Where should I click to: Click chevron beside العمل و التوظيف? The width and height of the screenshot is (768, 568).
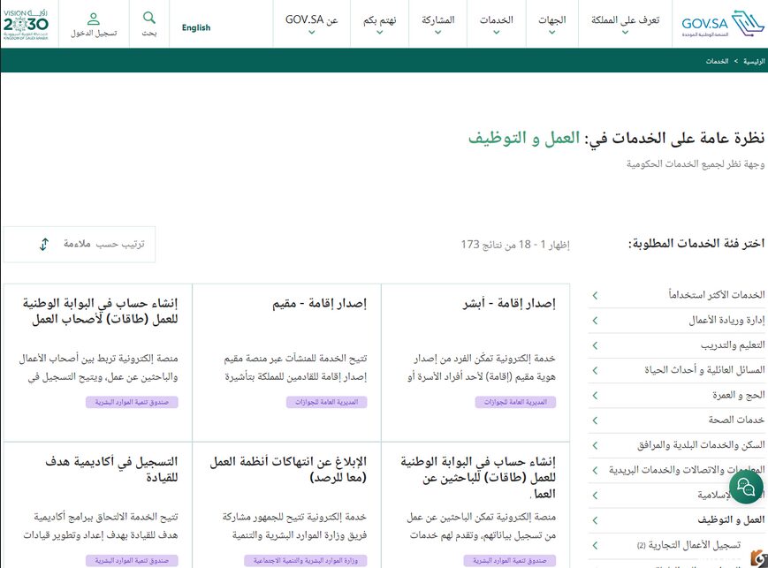tap(595, 520)
